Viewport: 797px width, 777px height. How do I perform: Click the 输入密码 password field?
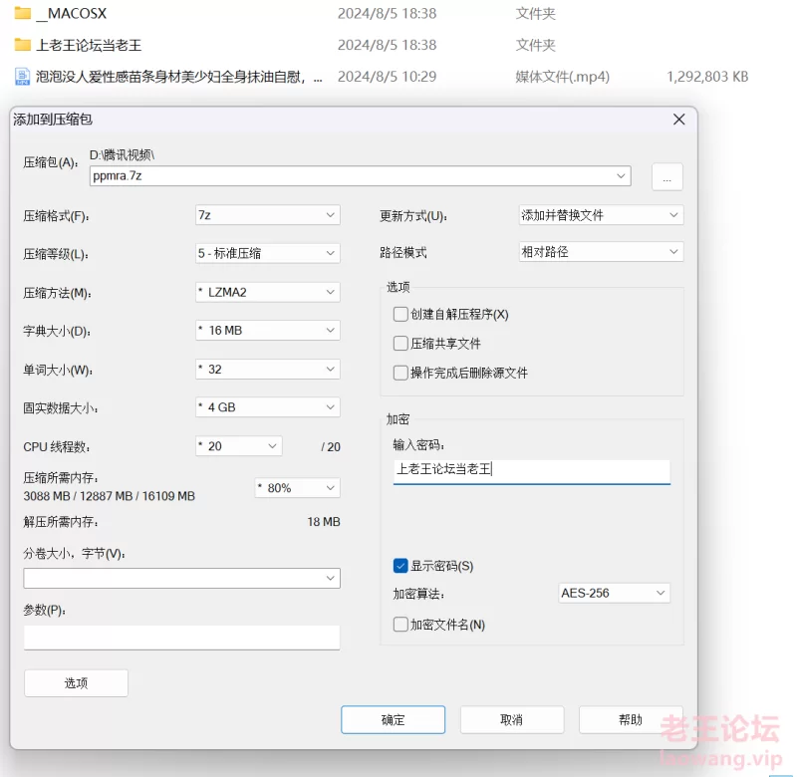point(532,471)
